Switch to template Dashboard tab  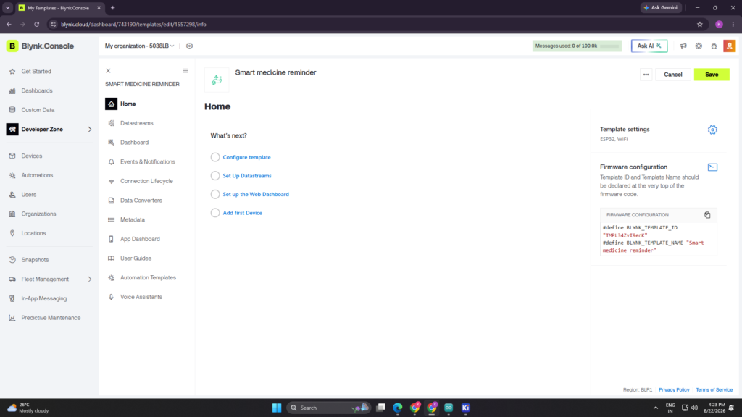tap(134, 143)
